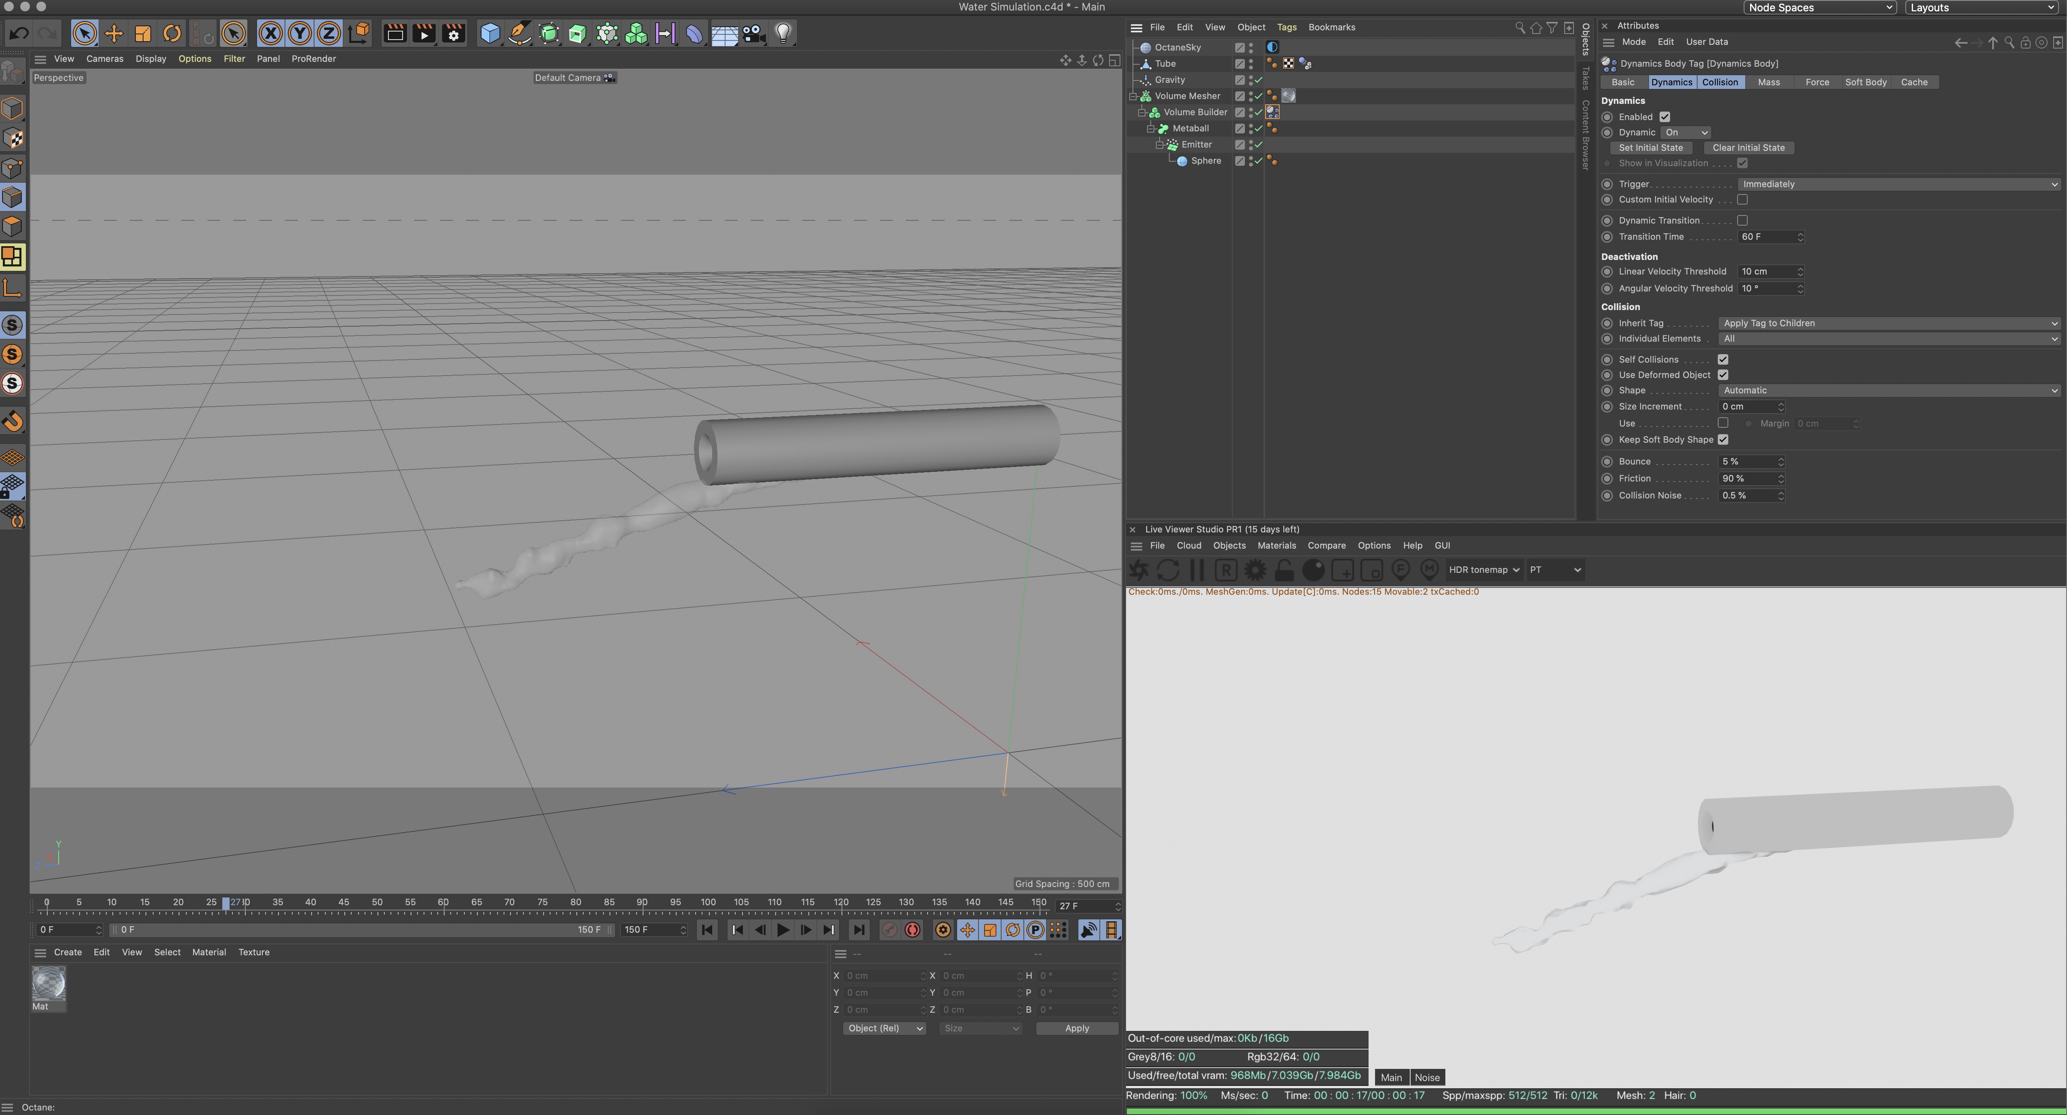2067x1115 pixels.
Task: Open the PT kernel dropdown
Action: [1555, 570]
